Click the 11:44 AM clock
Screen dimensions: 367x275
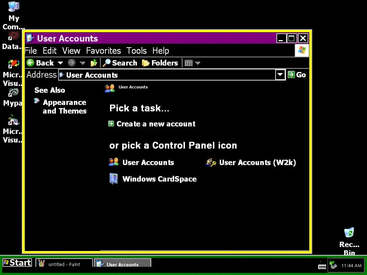[351, 265]
